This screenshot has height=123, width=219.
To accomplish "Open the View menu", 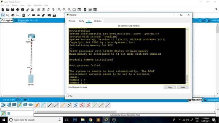I will (x=22, y=5).
